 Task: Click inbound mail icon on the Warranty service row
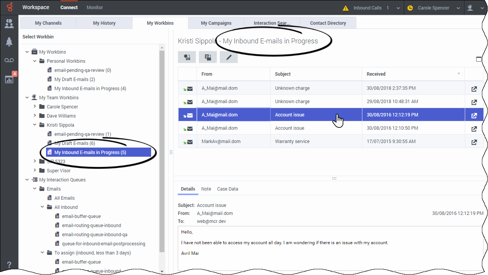tap(188, 142)
